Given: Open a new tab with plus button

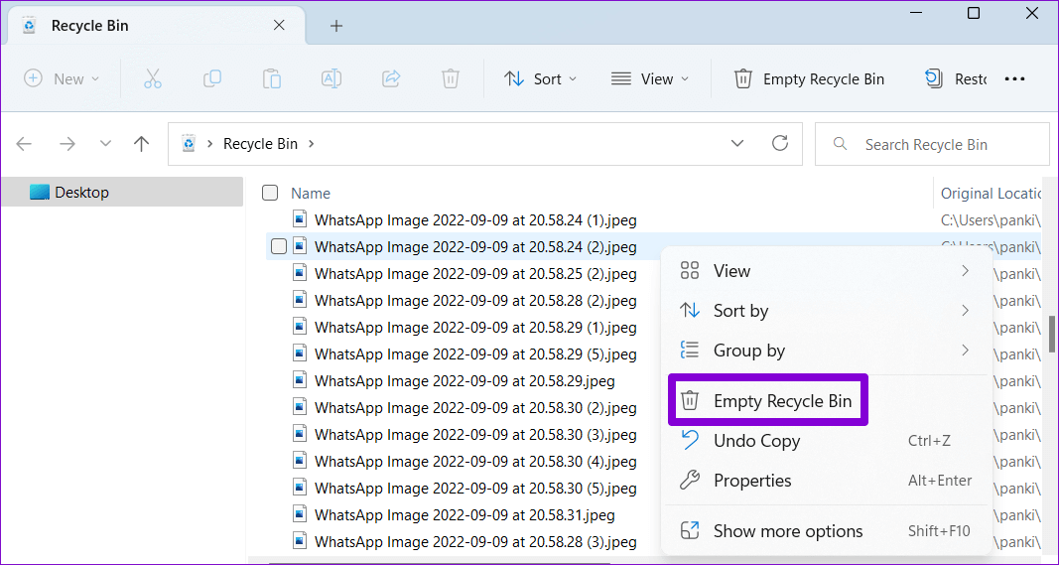Looking at the screenshot, I should [x=336, y=26].
